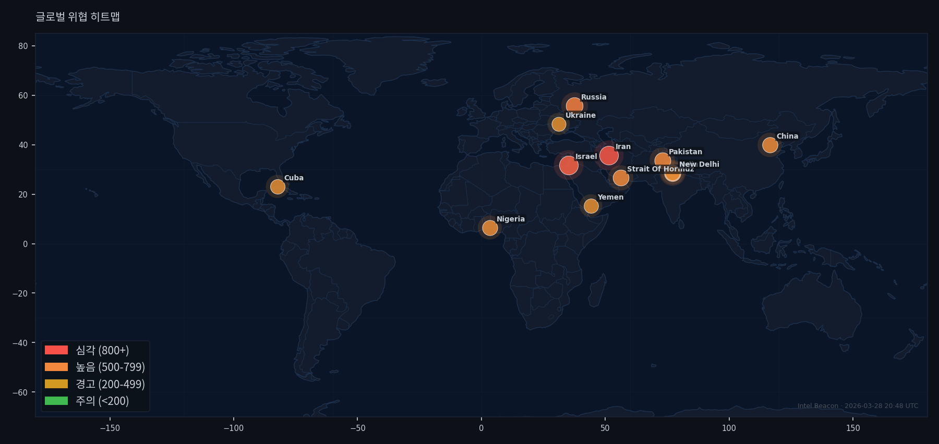Select the Nigeria marker circle
The image size is (939, 444).
(x=490, y=228)
